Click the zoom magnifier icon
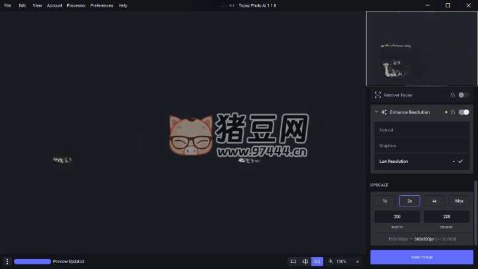The image size is (478, 269). (331, 262)
